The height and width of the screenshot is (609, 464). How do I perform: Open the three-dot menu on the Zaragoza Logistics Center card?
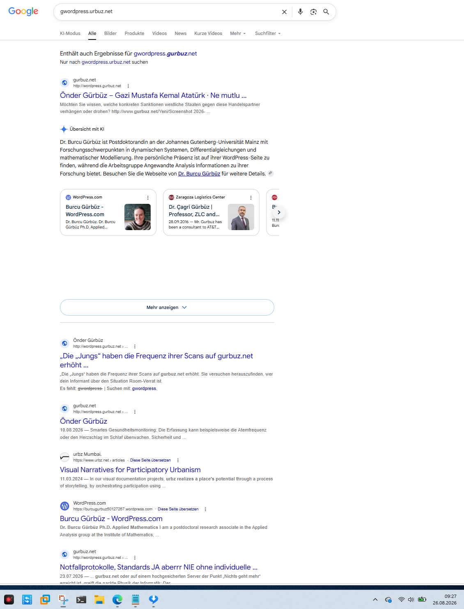251,198
